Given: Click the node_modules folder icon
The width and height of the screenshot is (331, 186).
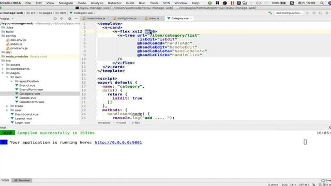Looking at the screenshot, I should click(3, 56).
